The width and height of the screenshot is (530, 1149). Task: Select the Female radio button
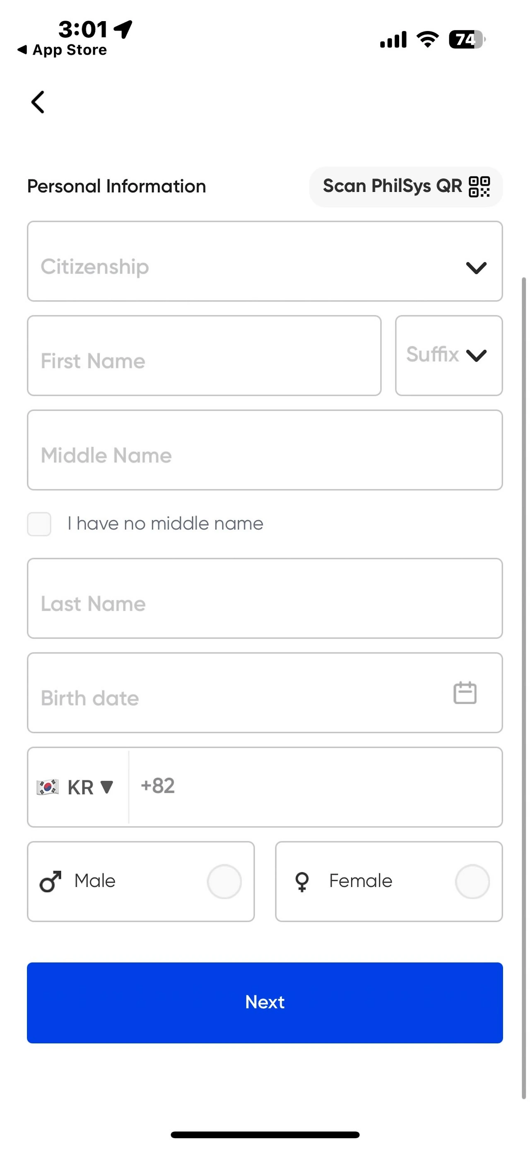472,881
